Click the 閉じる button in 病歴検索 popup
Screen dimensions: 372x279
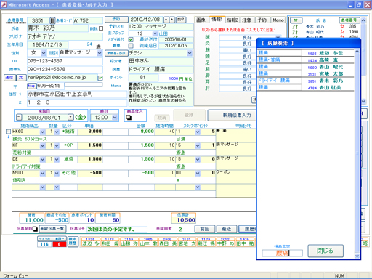[x=325, y=251]
